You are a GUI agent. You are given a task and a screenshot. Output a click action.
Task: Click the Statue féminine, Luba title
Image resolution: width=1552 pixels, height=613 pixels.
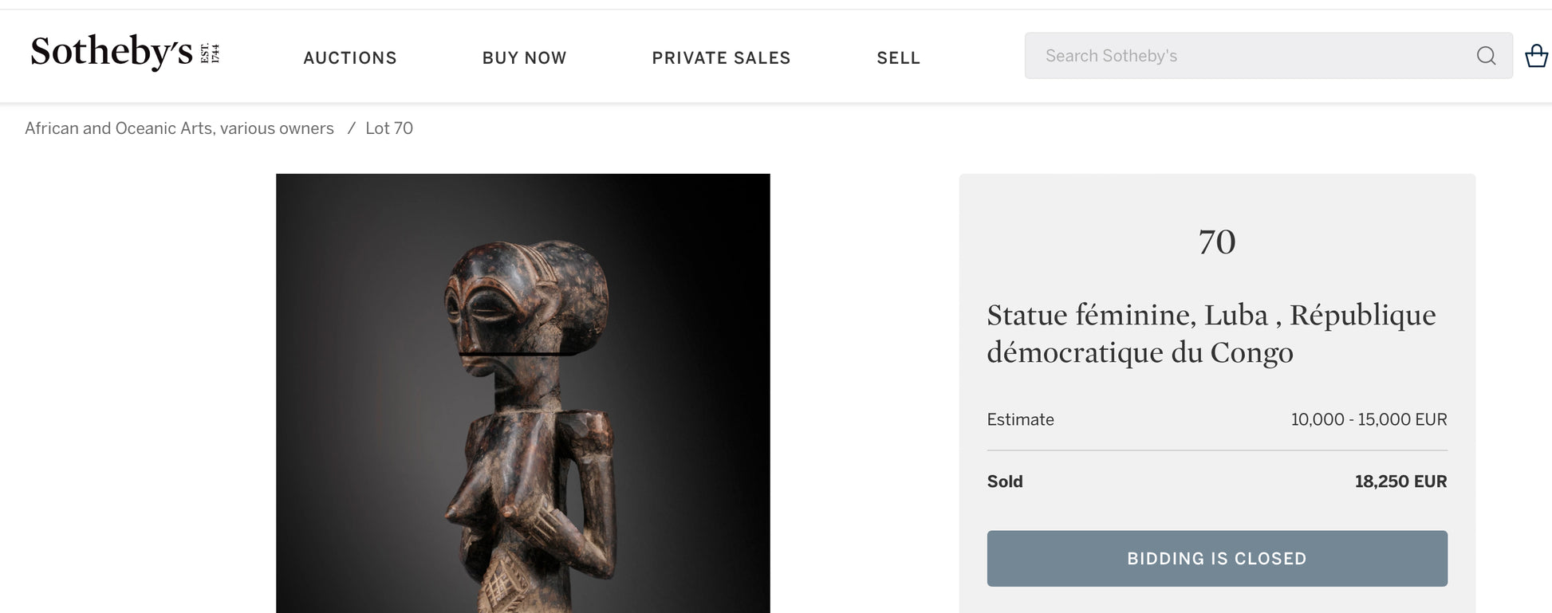coord(1211,333)
